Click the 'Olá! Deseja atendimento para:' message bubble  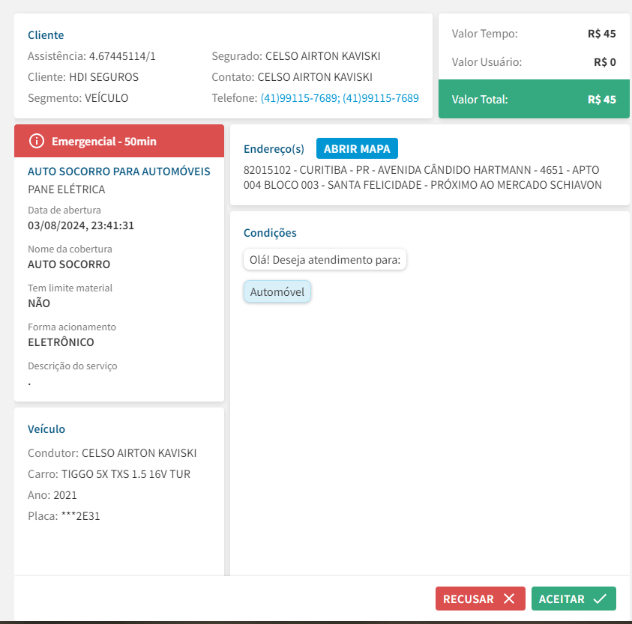[325, 260]
